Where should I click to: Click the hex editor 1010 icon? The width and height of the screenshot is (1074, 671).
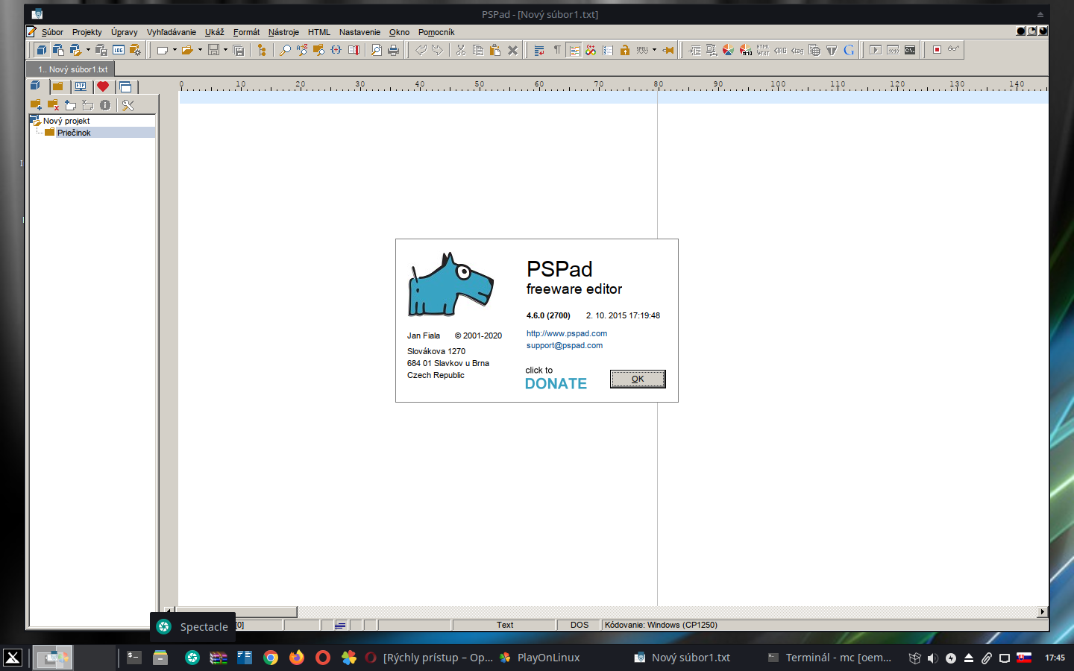[893, 50]
